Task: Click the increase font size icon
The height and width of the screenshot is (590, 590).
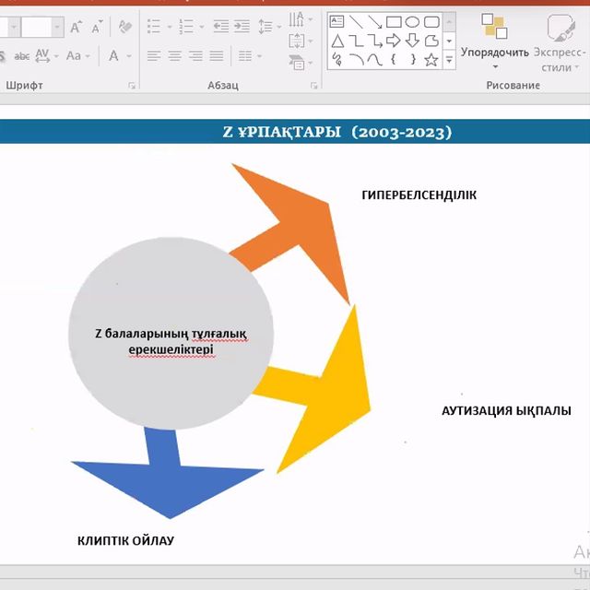Action: 76,27
